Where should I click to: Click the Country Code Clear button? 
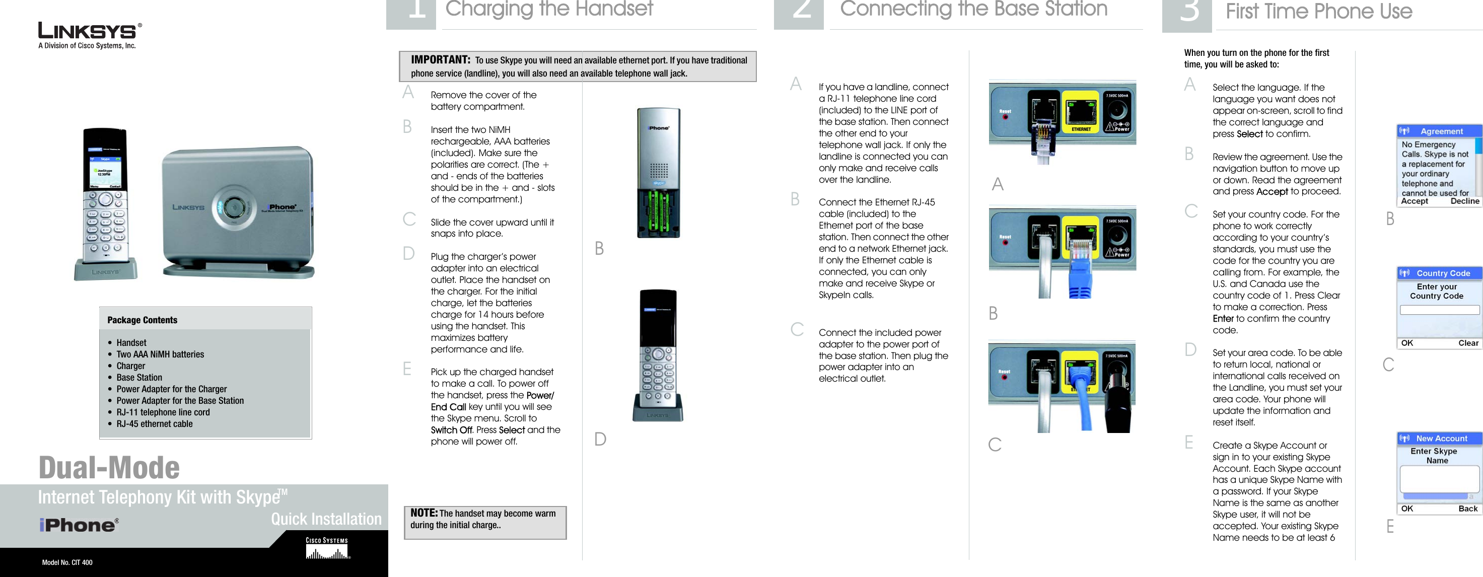click(x=1470, y=364)
